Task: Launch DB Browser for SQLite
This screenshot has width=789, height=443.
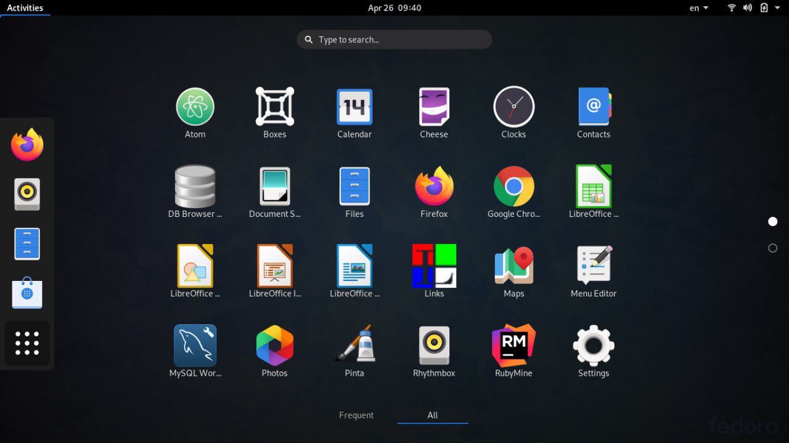Action: coord(195,192)
